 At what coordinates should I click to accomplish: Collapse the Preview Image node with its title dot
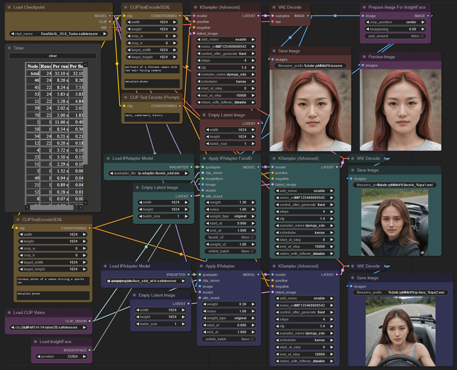click(x=364, y=57)
